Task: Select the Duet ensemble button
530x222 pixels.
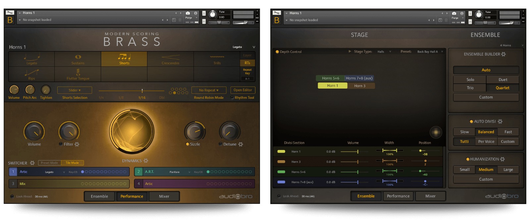Action: 503,80
